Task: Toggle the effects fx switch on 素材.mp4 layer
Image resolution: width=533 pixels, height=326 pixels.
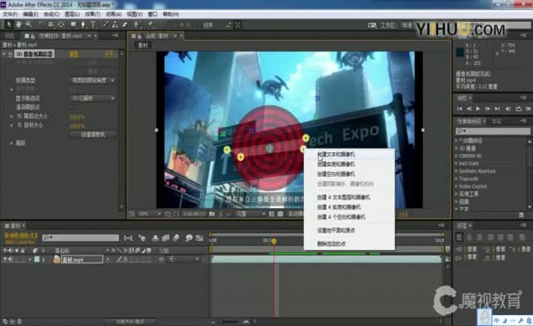Action: (x=125, y=259)
